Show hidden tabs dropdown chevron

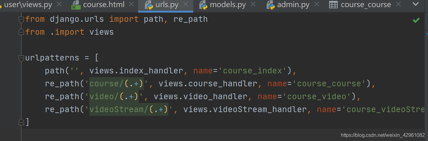tap(416, 4)
